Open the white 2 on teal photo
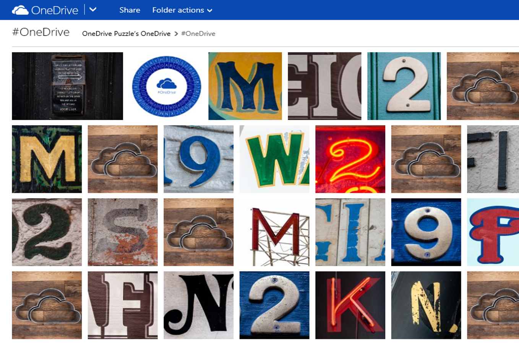Viewport: 519px width, 344px height. tap(404, 86)
